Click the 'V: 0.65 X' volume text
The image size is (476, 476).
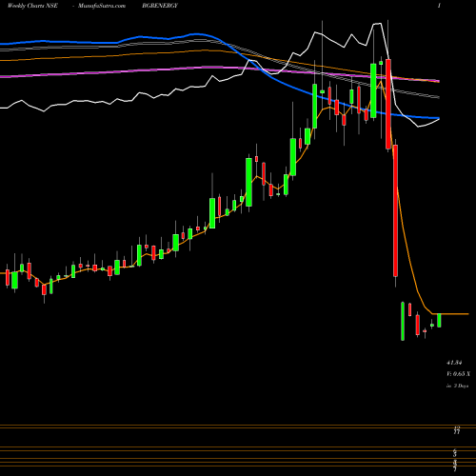(458, 374)
